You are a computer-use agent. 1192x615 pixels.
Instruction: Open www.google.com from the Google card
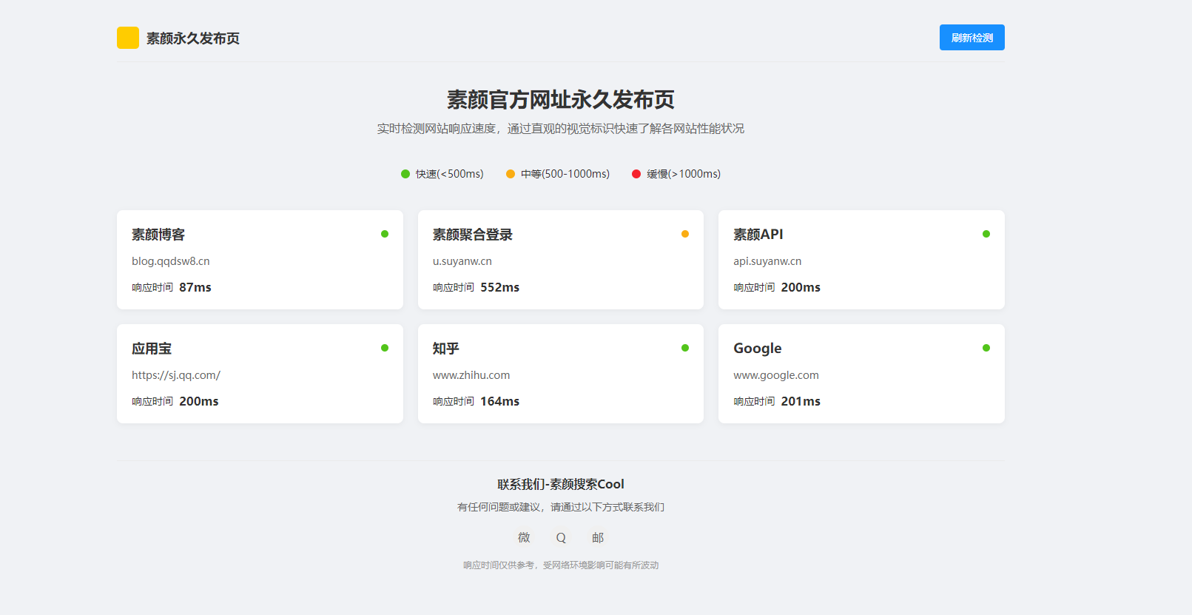pyautogui.click(x=776, y=375)
